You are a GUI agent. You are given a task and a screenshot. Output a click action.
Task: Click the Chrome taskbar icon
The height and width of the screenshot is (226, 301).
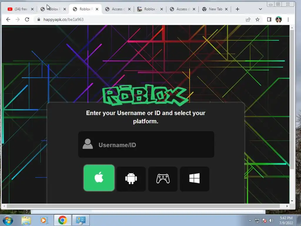click(62, 220)
